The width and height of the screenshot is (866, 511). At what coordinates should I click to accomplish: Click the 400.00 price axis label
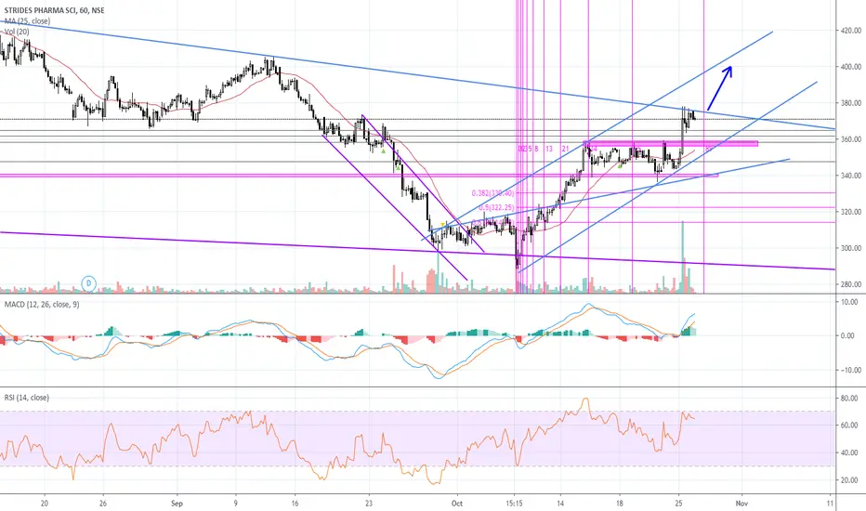850,67
